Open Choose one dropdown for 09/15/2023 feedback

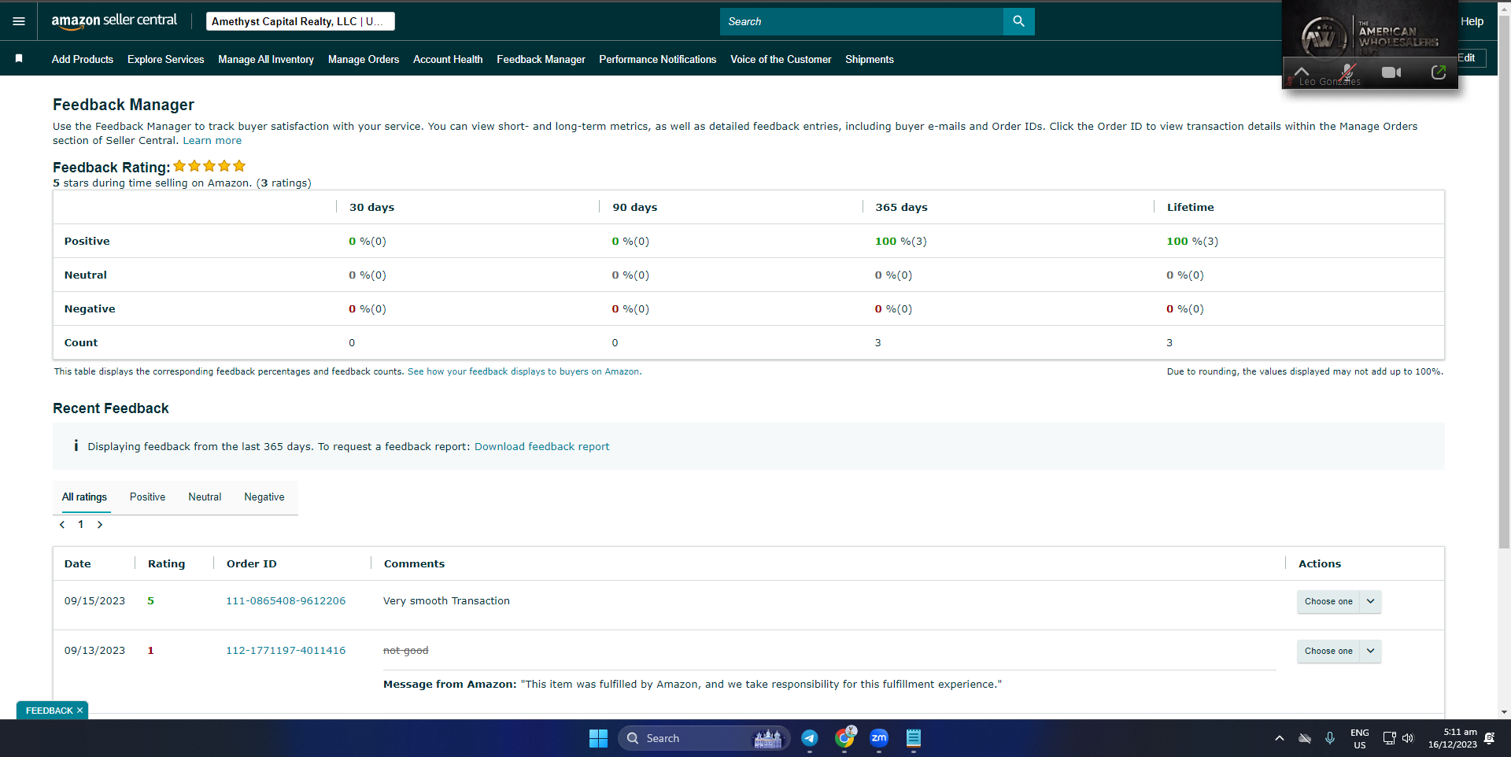pyautogui.click(x=1339, y=602)
